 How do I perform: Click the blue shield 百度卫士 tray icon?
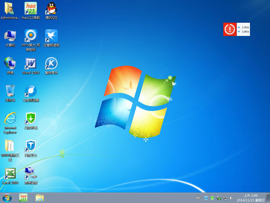click(206, 198)
